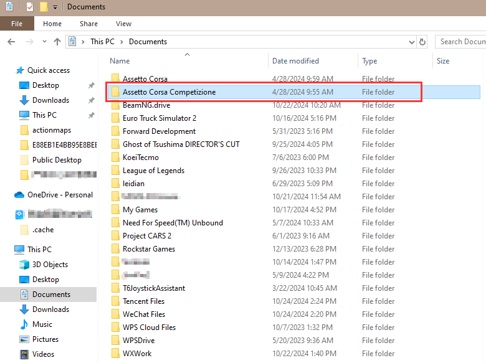Click the pin icon beside Desktop
Viewport: 486px width, 363px height.
[91, 85]
